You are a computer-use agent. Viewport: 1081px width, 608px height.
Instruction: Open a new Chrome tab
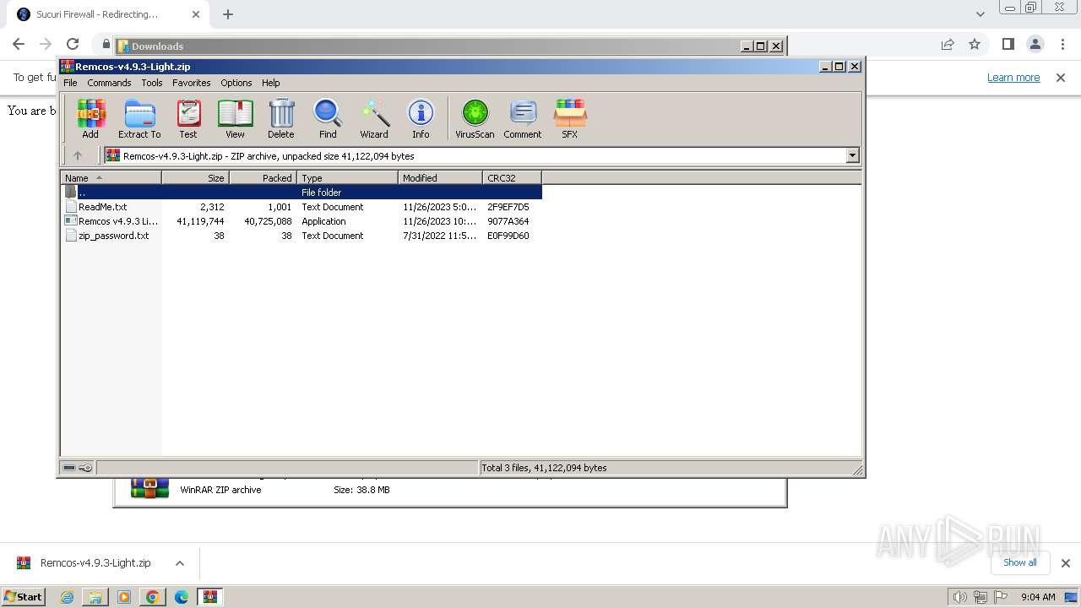pos(228,14)
